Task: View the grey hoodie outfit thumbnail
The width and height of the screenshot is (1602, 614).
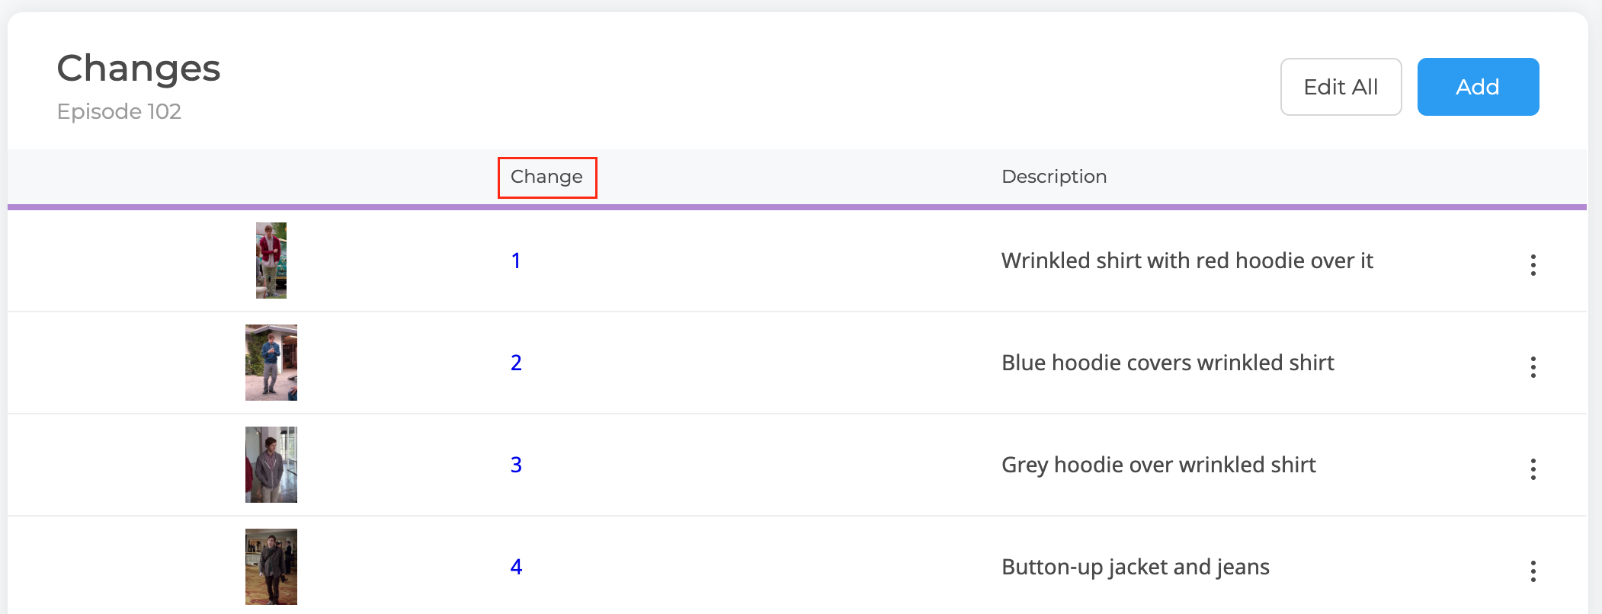Action: [x=271, y=465]
